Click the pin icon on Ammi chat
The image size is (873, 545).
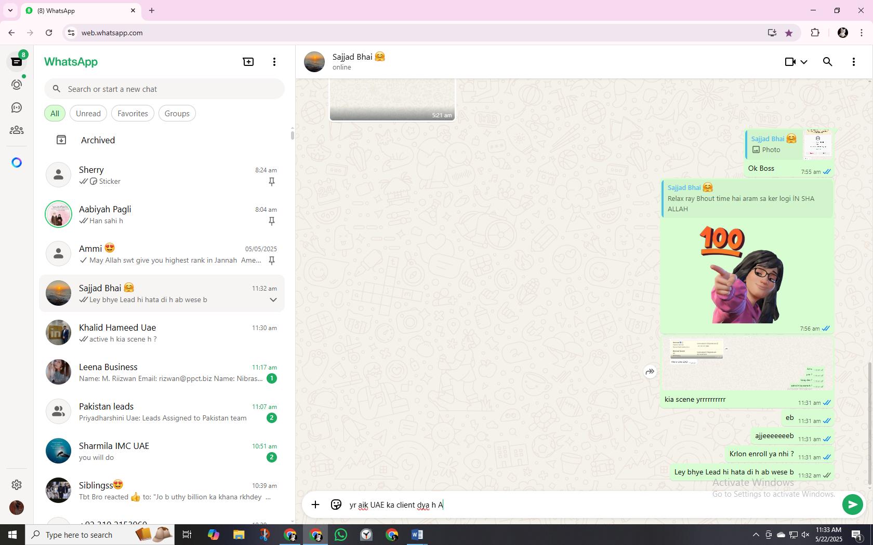click(x=271, y=261)
